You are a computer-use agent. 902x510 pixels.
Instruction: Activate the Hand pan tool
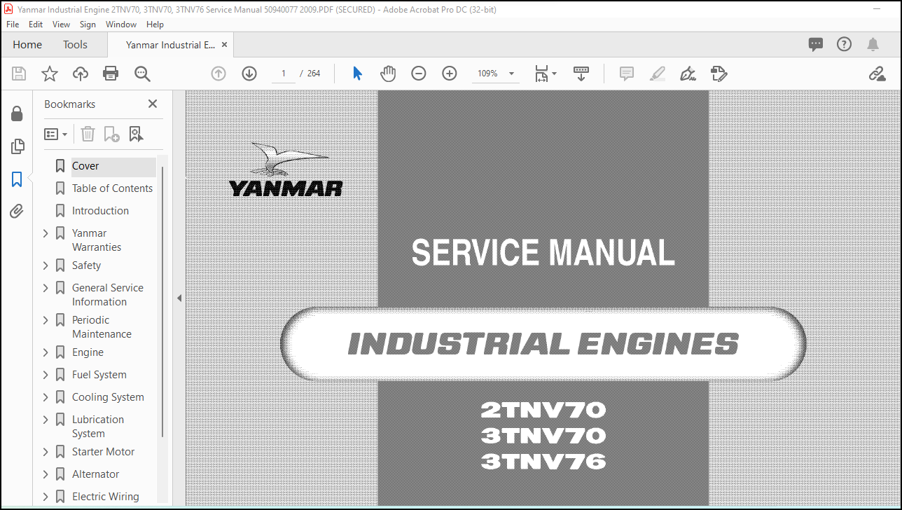tap(388, 74)
